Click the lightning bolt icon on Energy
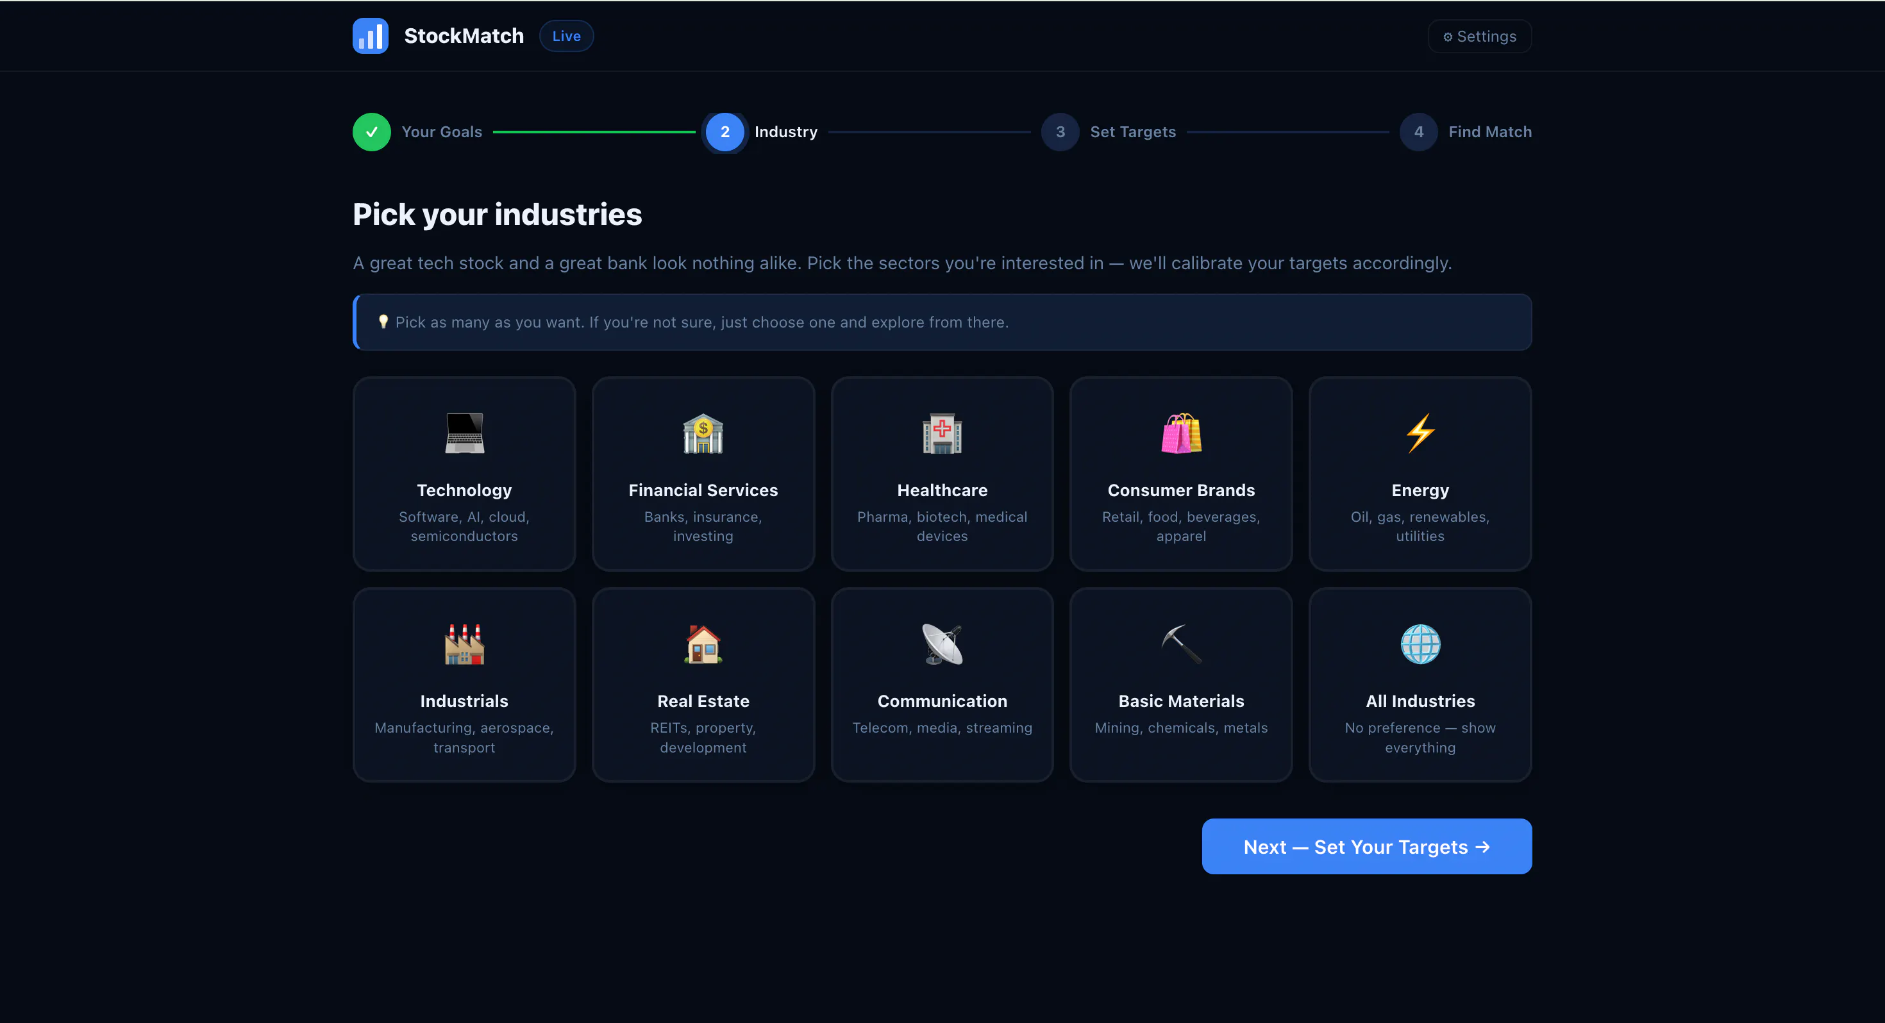The height and width of the screenshot is (1023, 1885). (1420, 433)
